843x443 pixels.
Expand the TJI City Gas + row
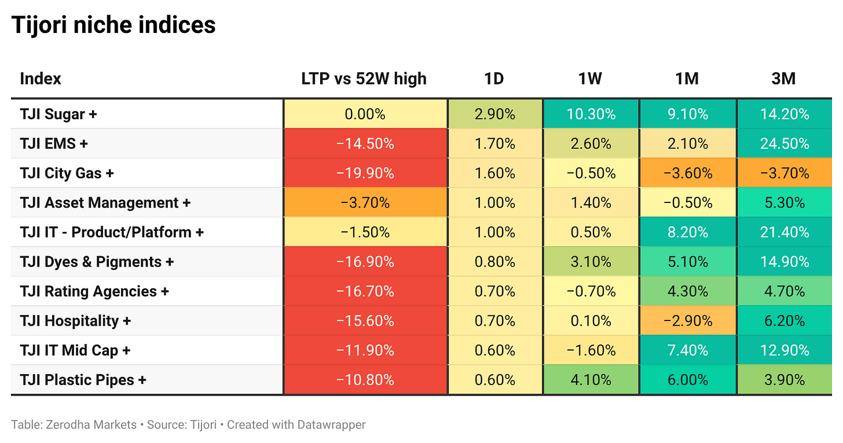point(67,173)
